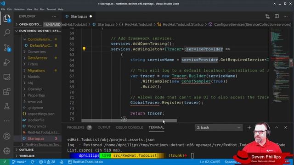Screen dimensions: 294x165
Task: Expand the Models folder
Action: click(34, 77)
